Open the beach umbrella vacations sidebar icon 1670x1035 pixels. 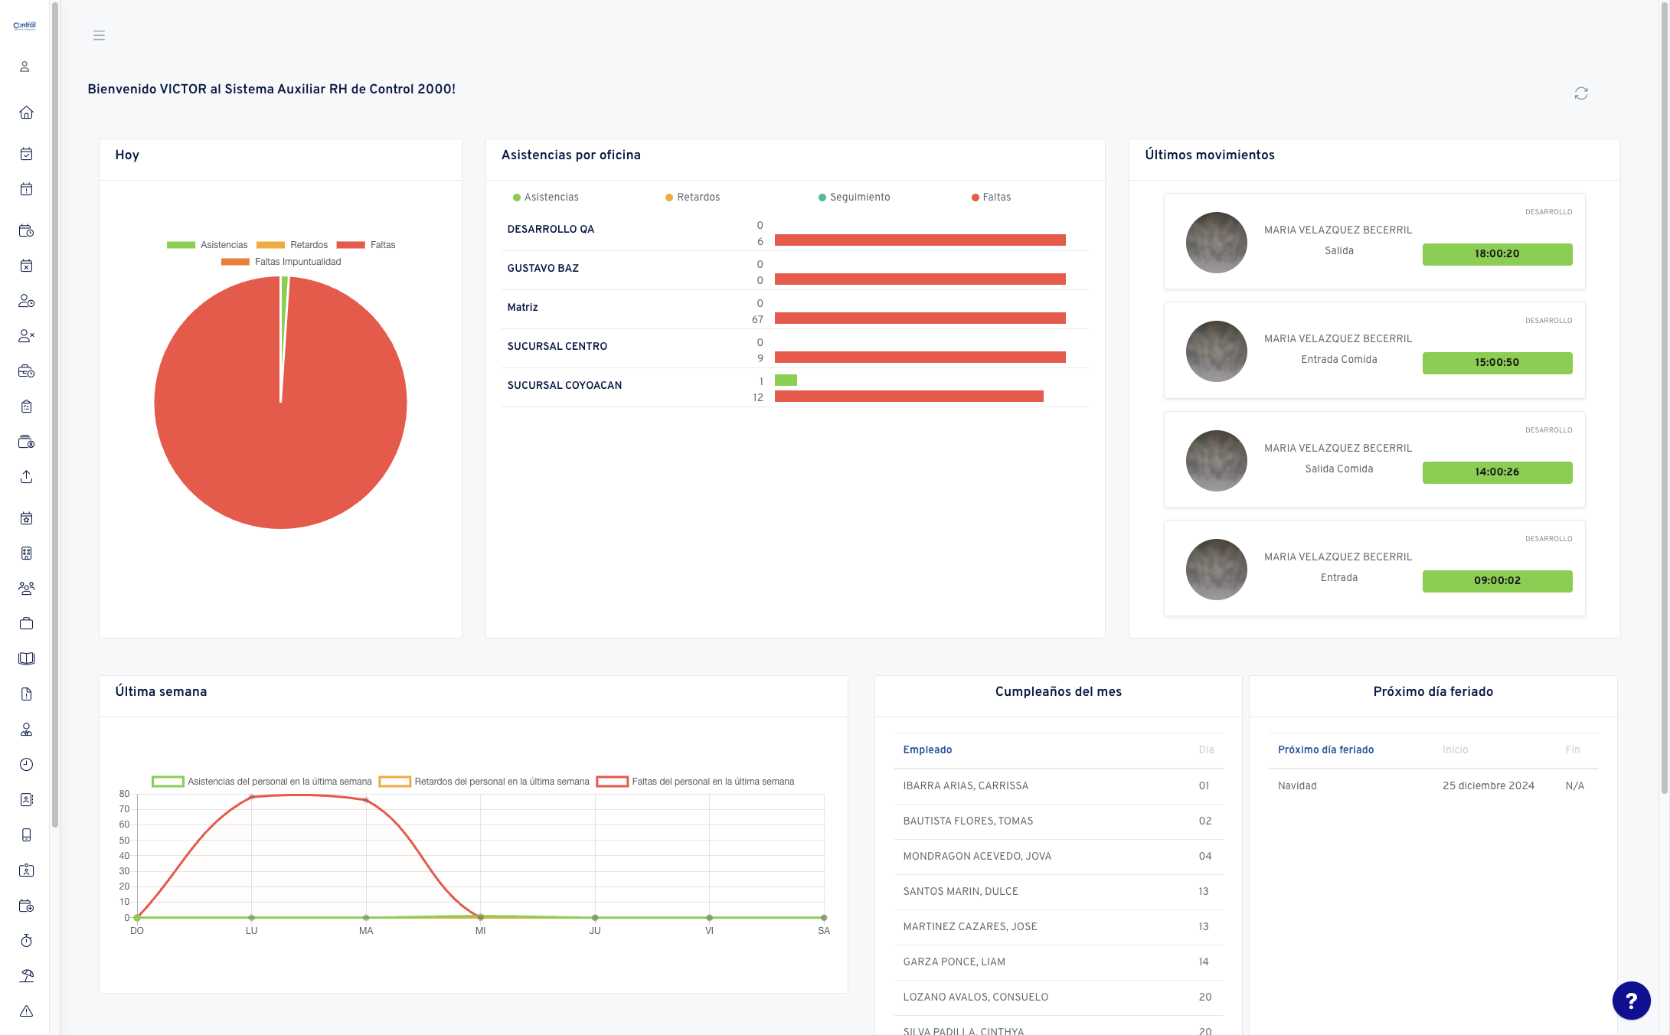coord(26,976)
